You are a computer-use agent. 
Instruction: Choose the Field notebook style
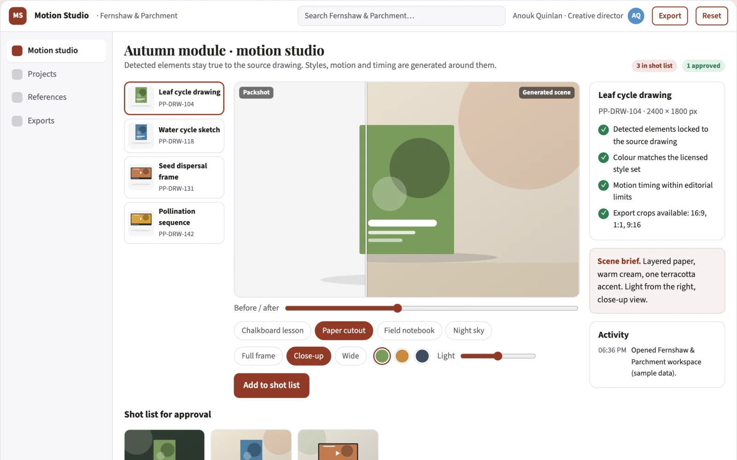coord(409,331)
